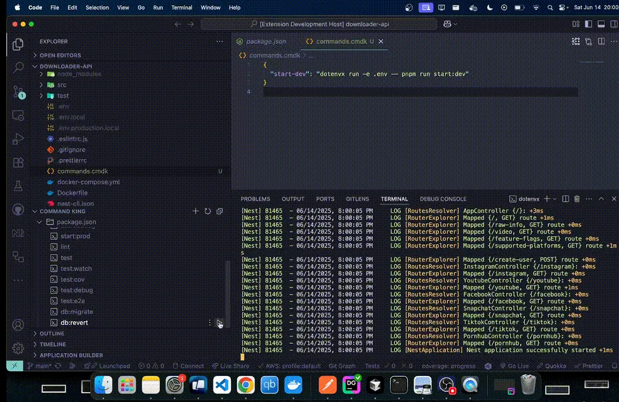Image resolution: width=619 pixels, height=402 pixels.
Task: Split the terminal
Action: point(565,199)
